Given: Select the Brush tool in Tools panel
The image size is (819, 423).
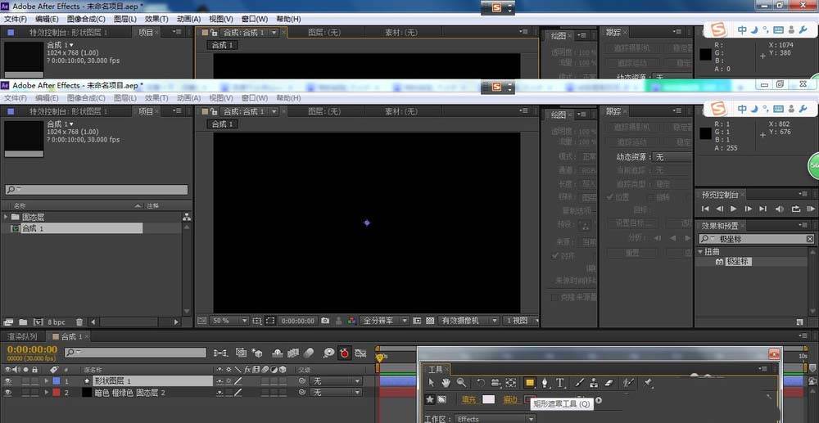Looking at the screenshot, I should coord(579,383).
